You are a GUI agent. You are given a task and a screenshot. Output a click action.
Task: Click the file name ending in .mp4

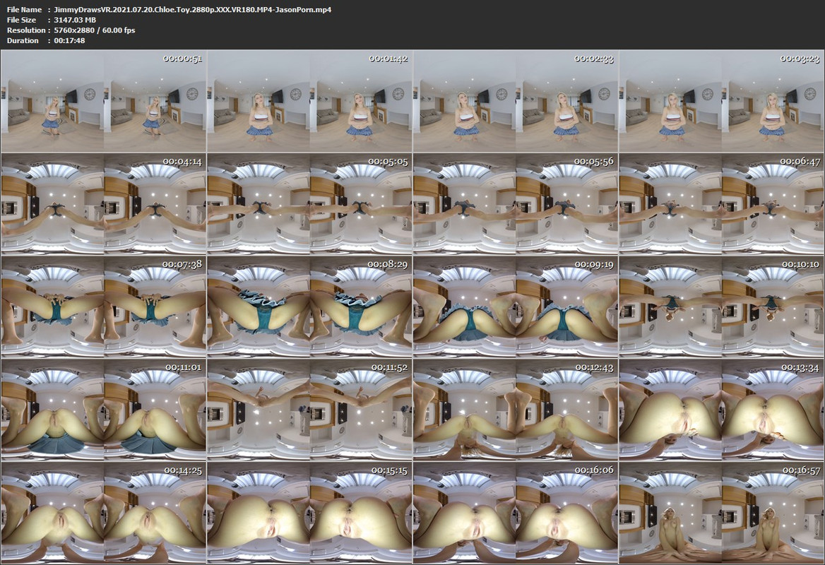[193, 9]
